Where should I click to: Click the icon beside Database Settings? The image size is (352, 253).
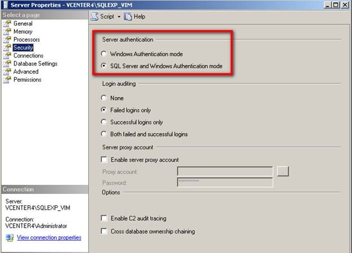[x=7, y=64]
